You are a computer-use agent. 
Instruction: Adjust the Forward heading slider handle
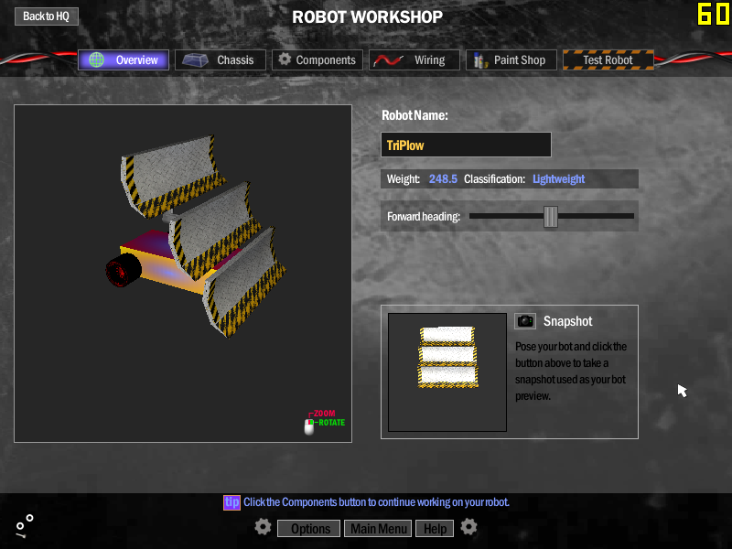[551, 216]
